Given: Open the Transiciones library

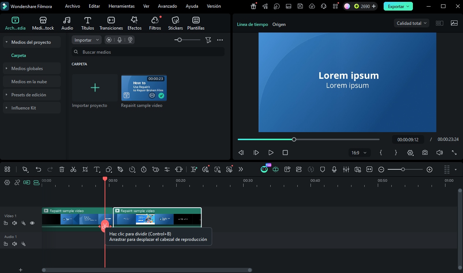Looking at the screenshot, I should (111, 23).
